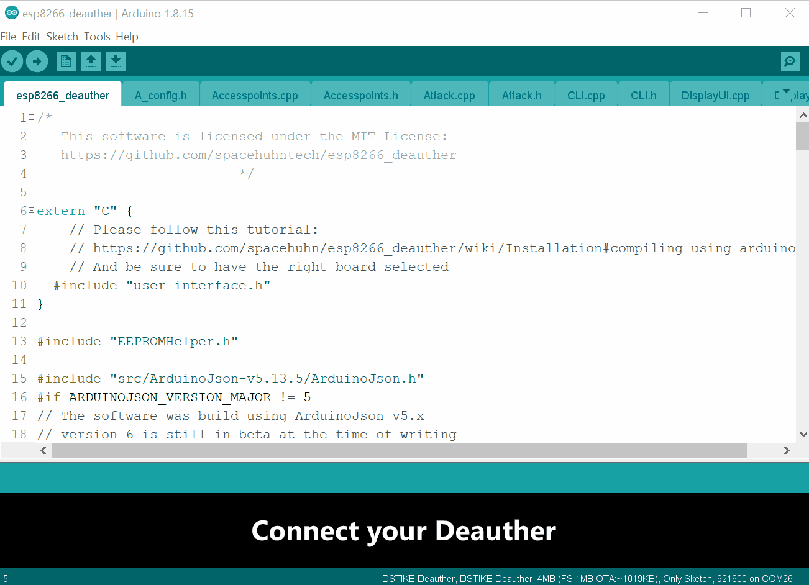809x585 pixels.
Task: Open a sketch with the Open icon
Action: pyautogui.click(x=91, y=61)
